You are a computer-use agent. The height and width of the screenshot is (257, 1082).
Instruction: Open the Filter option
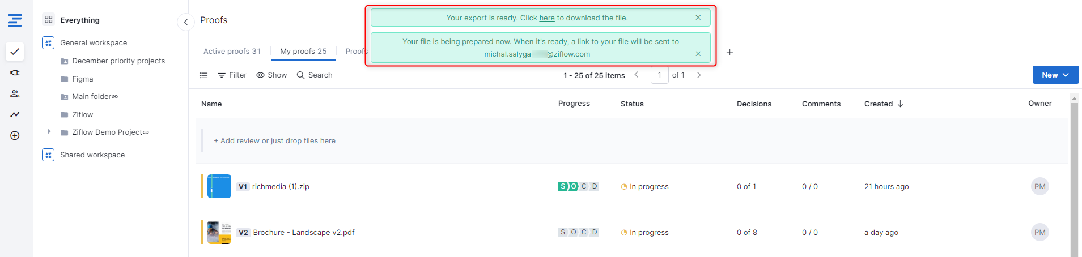[232, 75]
